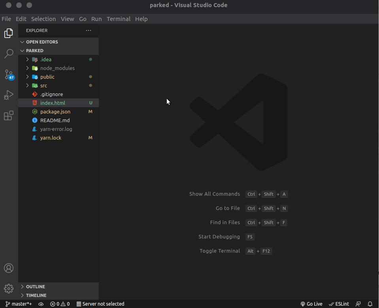
Task: Expand the .idea folder
Action: [58, 59]
